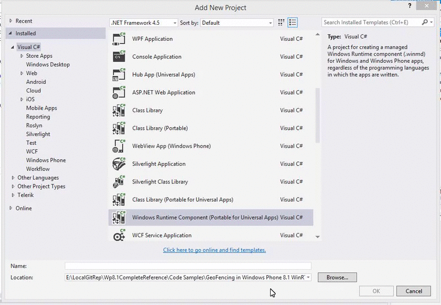This screenshot has height=305, width=441.
Task: Click Class Library (Portable for Universal Apps) icon
Action: pyautogui.click(x=119, y=200)
